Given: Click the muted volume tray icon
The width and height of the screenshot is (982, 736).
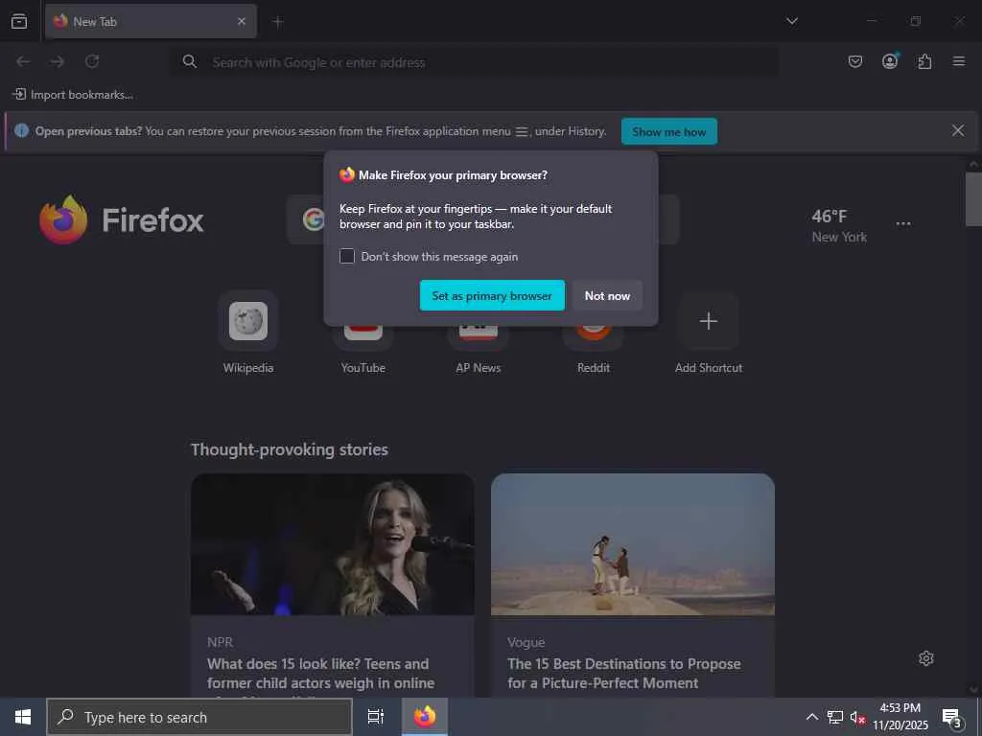Looking at the screenshot, I should [857, 717].
